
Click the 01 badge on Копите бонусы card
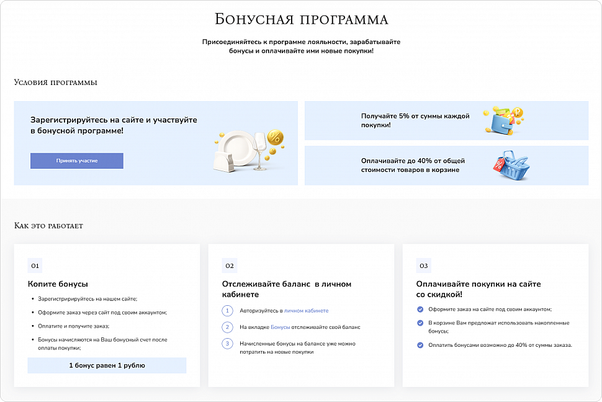[x=35, y=266]
